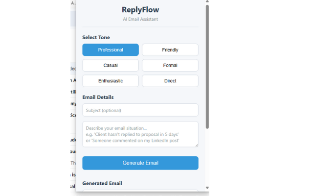This screenshot has height=196, width=313.
Task: Click the scrollbar track below the thumb
Action: pos(207,157)
